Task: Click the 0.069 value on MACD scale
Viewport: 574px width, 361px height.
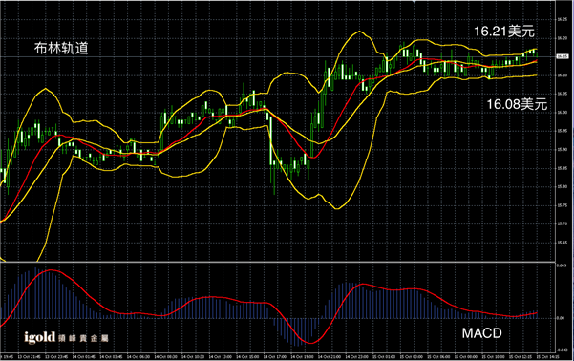Action: [x=562, y=265]
